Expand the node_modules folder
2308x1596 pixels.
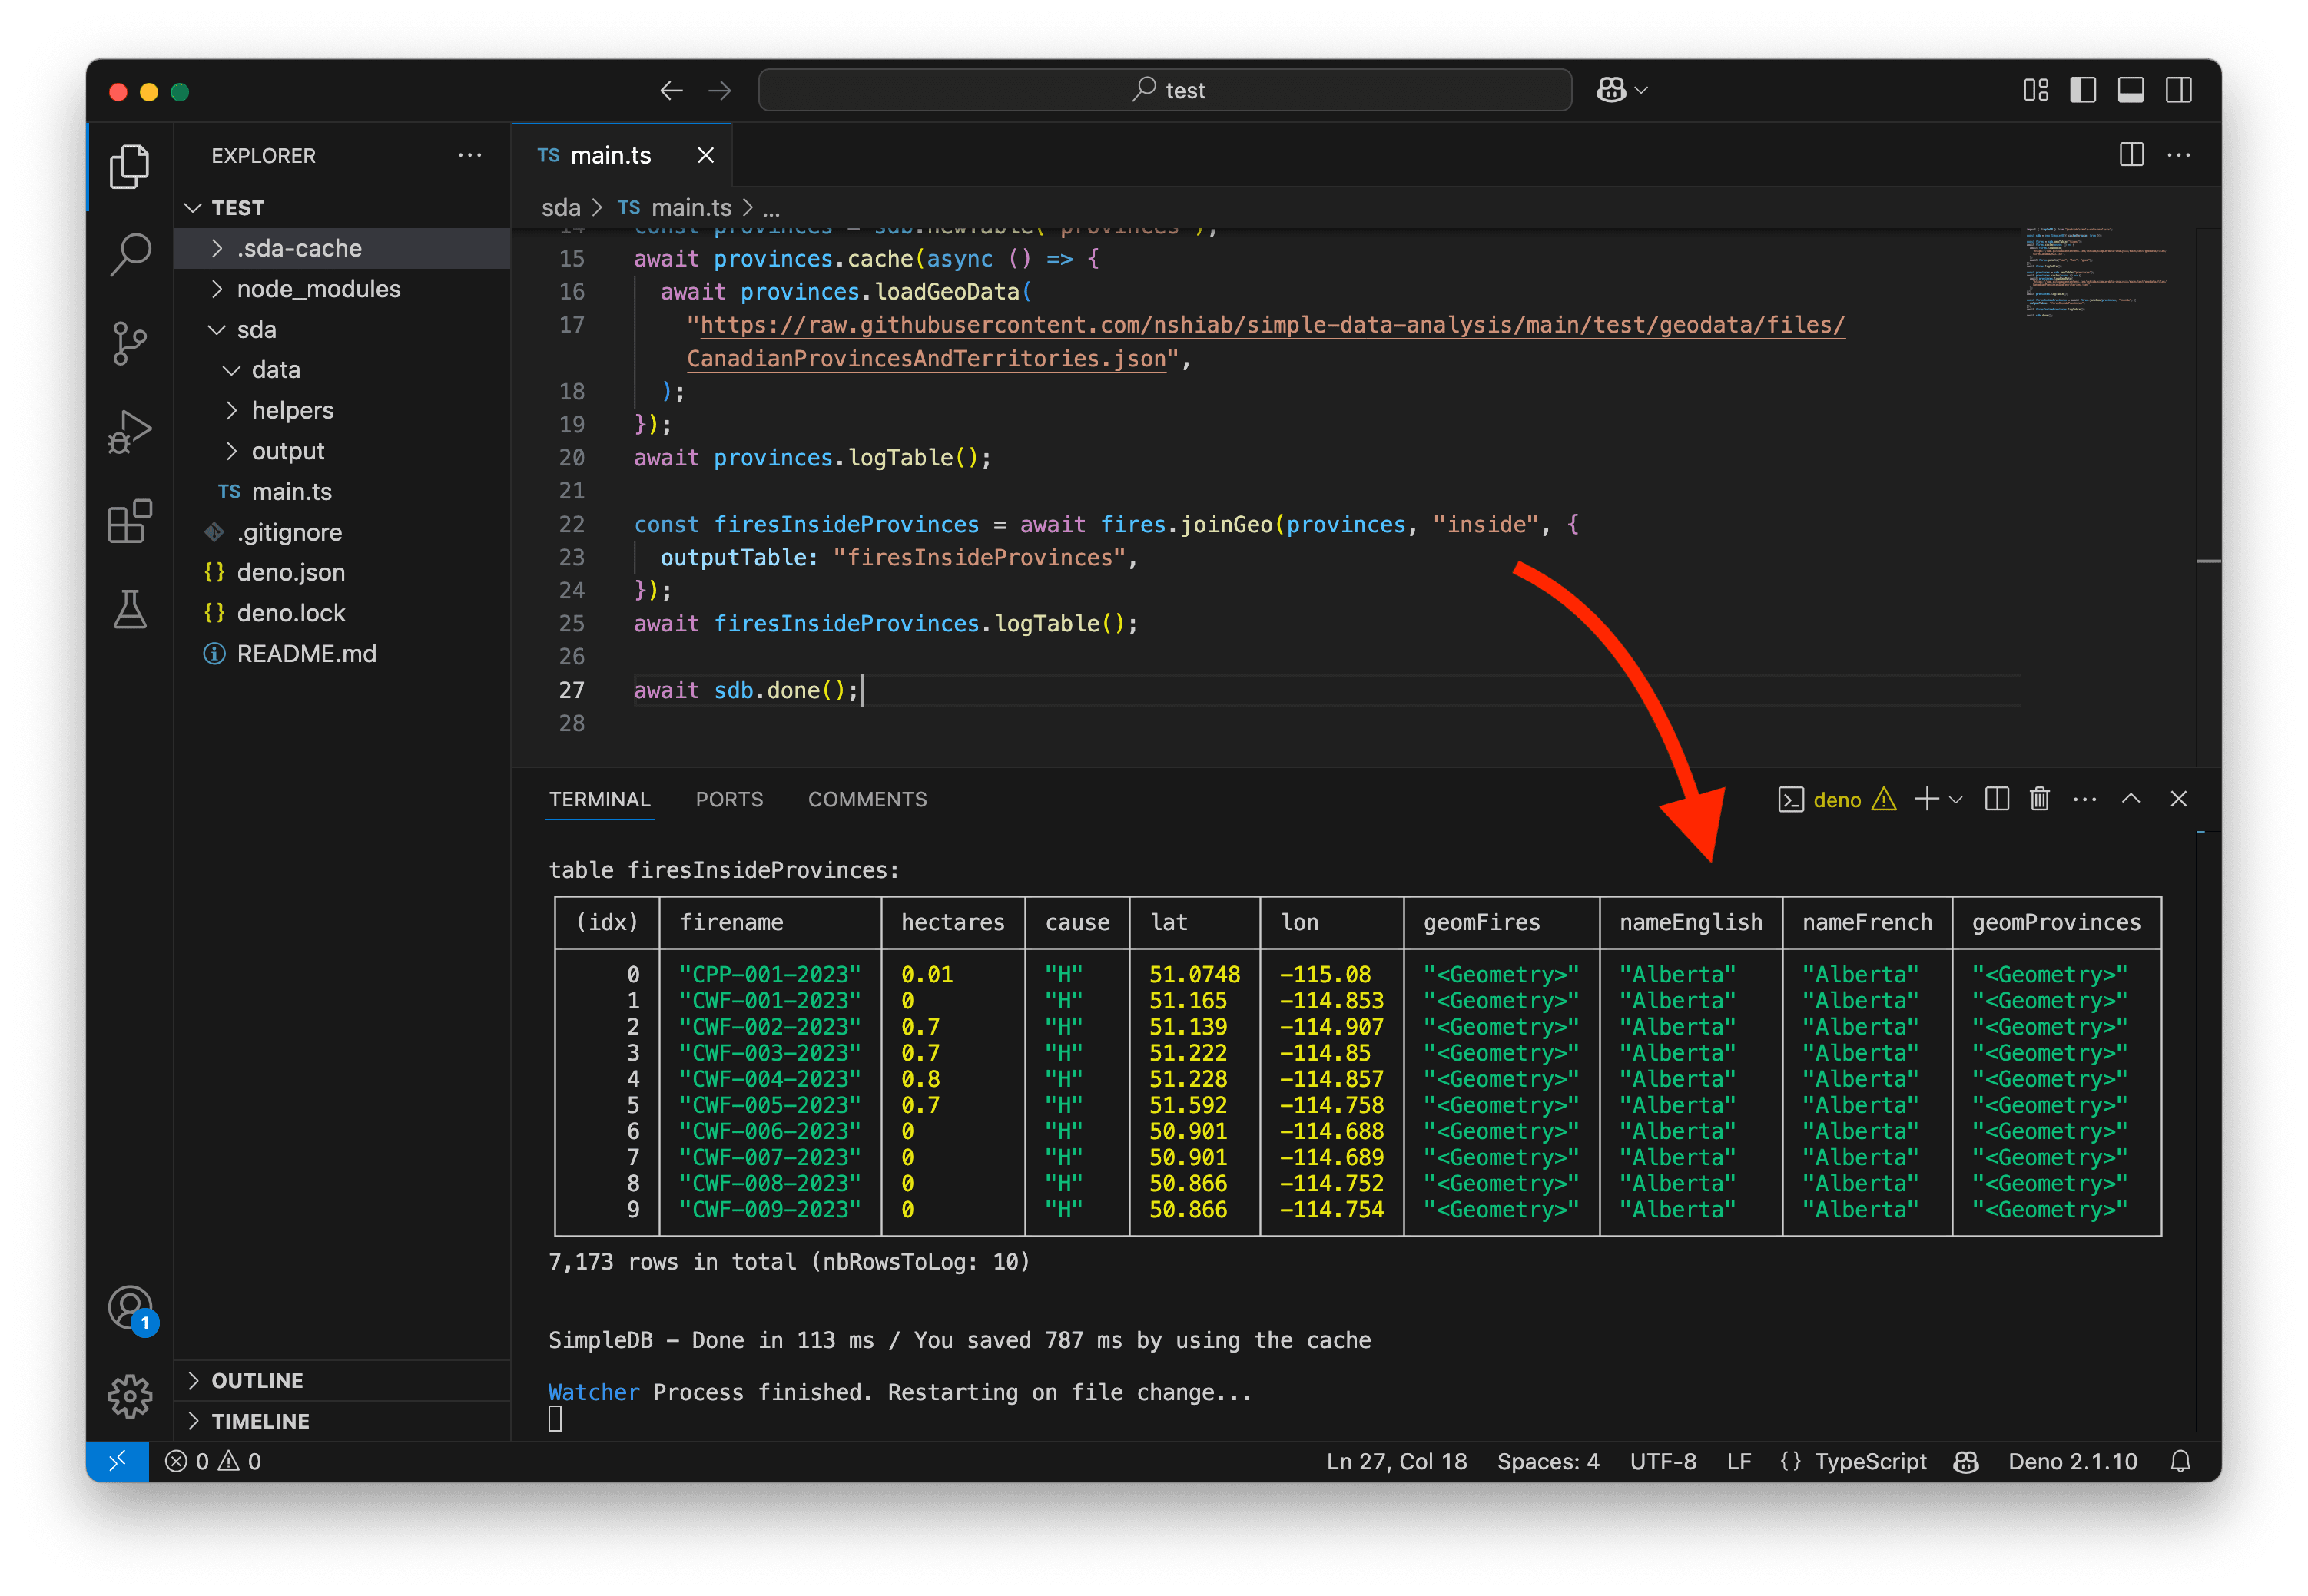(x=342, y=289)
